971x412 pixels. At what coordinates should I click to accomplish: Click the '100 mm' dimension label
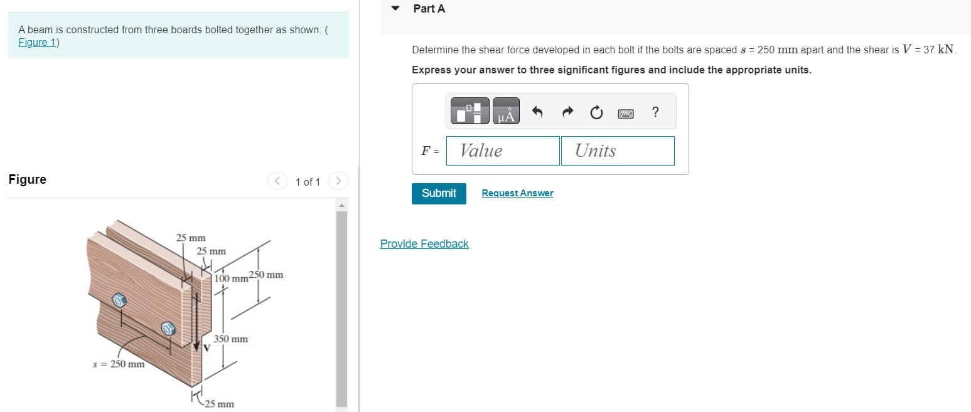231,278
